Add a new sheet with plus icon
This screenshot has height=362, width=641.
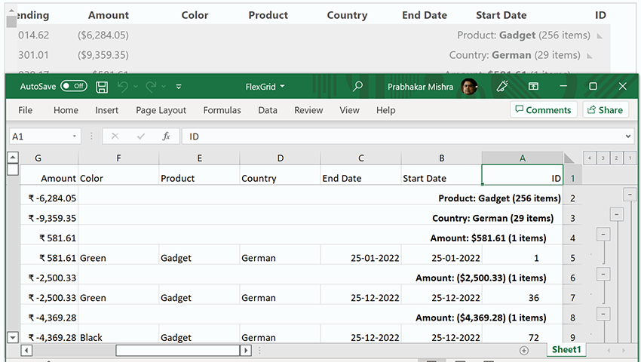(524, 351)
